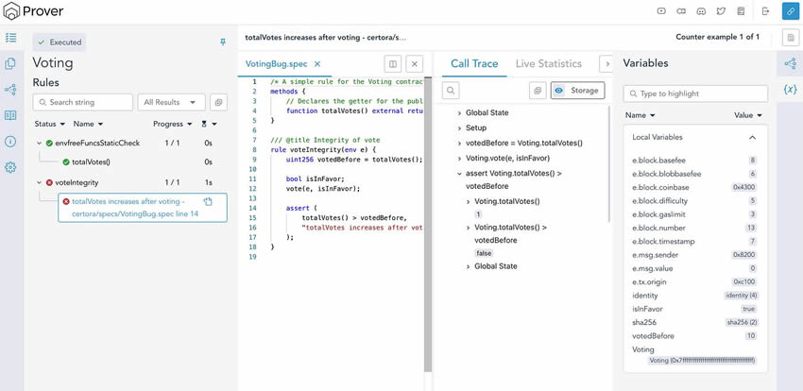The width and height of the screenshot is (803, 391).
Task: Click the blue link share button
Action: tap(790, 11)
